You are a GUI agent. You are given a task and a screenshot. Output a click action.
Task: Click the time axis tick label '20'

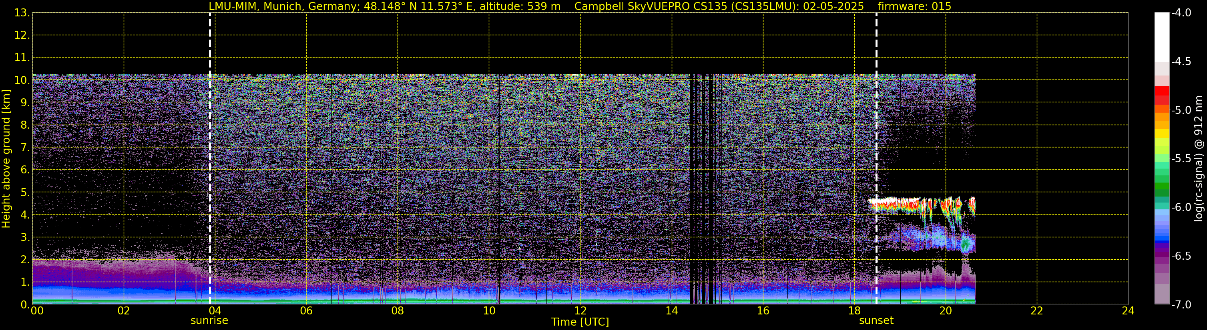pos(946,311)
